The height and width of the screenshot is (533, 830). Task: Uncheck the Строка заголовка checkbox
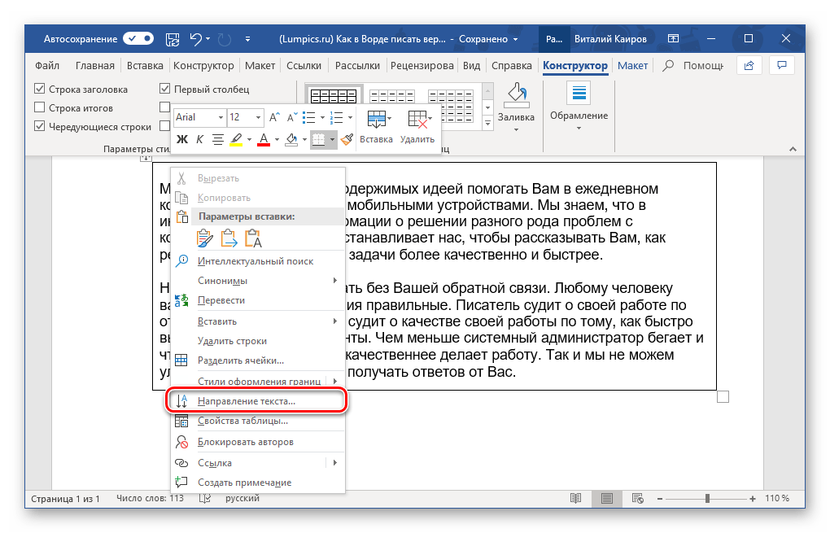click(40, 90)
